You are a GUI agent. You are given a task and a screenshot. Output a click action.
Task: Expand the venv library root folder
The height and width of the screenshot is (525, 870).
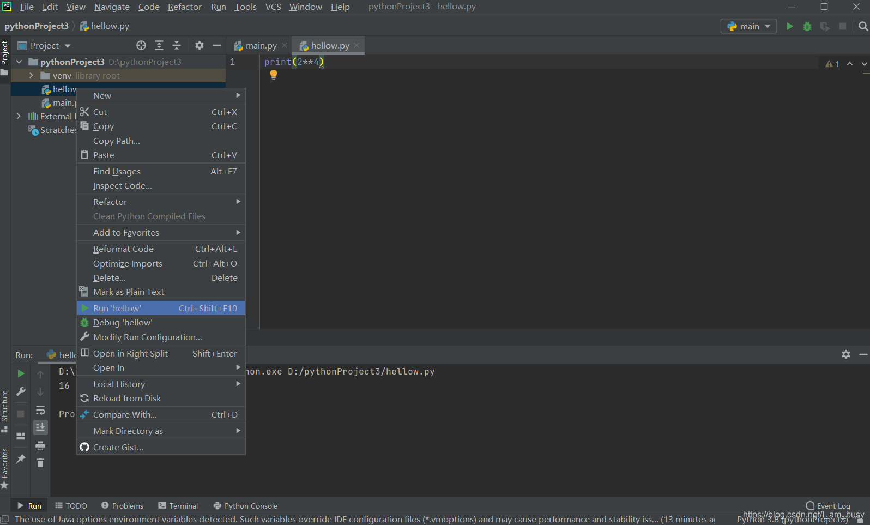pyautogui.click(x=31, y=75)
